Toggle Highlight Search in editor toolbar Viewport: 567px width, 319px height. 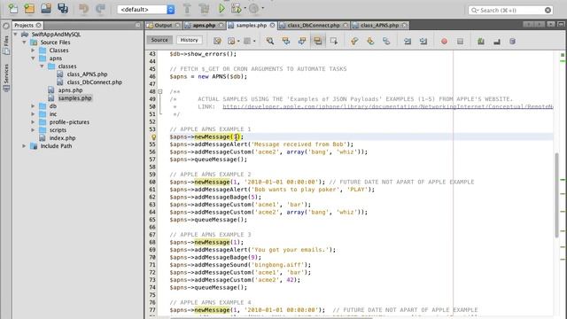[317, 41]
